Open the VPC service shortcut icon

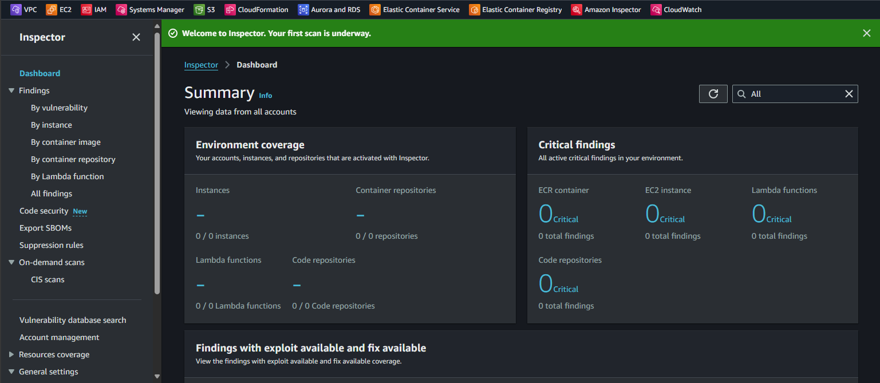click(x=16, y=9)
